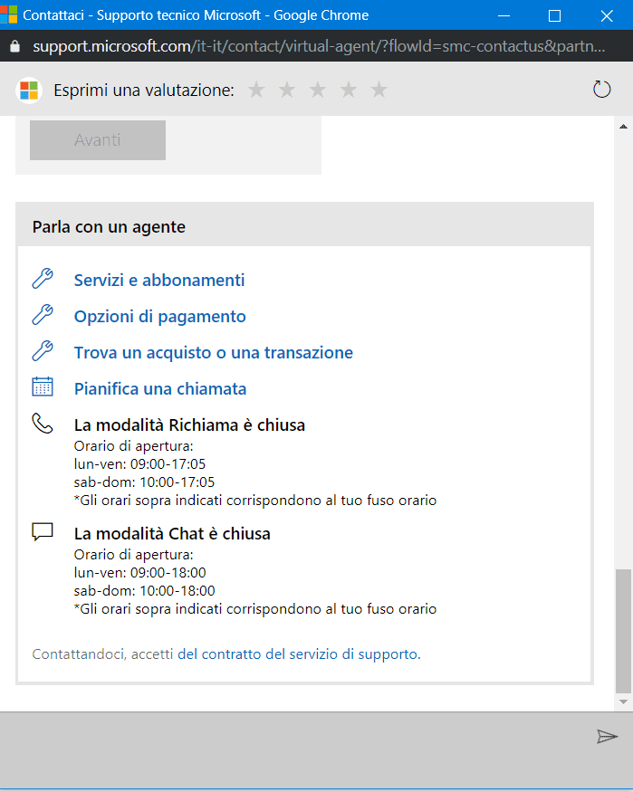
Task: Select Trova un acquisto o una transazione
Action: 214,353
